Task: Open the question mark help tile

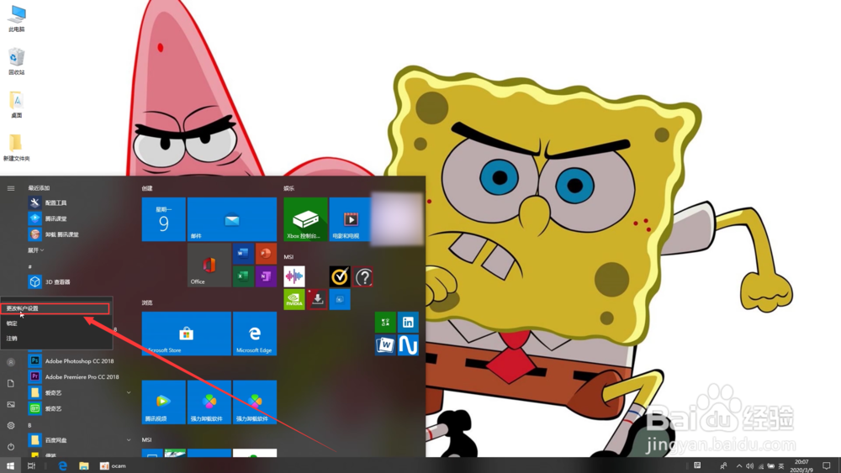Action: click(363, 277)
